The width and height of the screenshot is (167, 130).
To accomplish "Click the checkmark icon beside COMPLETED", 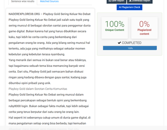I will pos(119,43).
